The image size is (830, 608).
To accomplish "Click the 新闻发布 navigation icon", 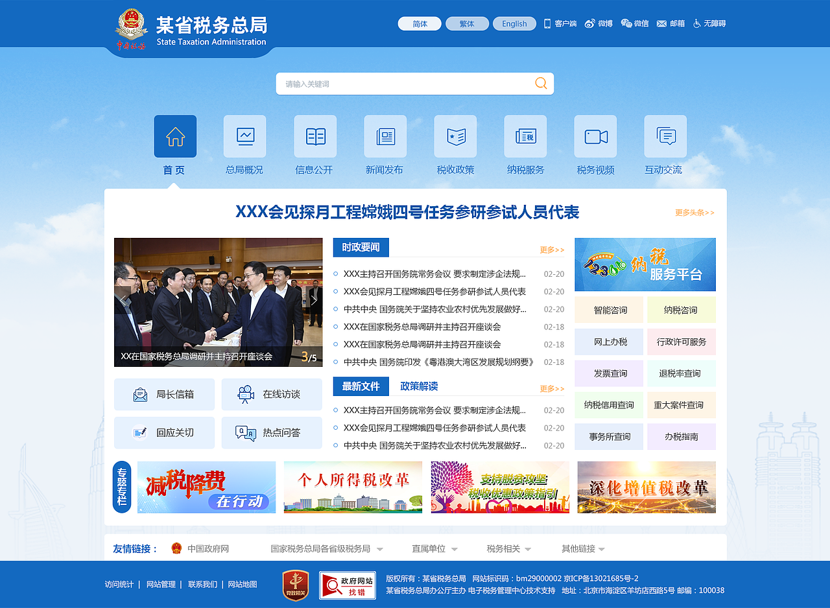I will 385,136.
